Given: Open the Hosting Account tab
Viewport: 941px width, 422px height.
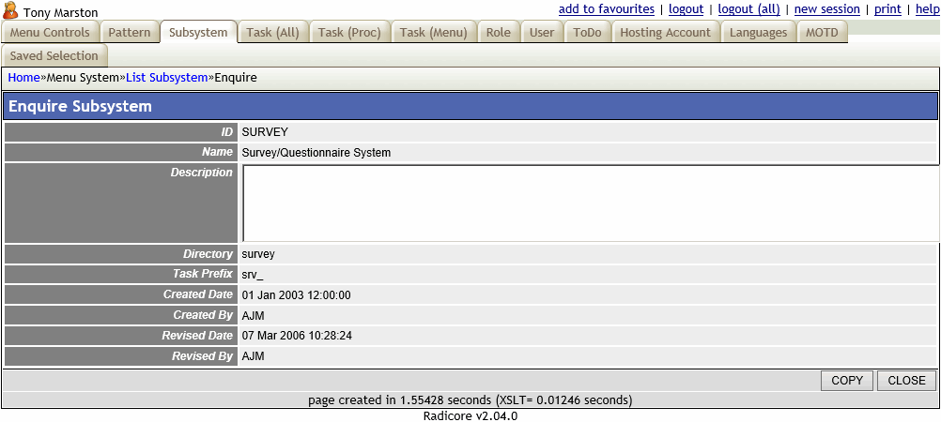Looking at the screenshot, I should pos(665,33).
